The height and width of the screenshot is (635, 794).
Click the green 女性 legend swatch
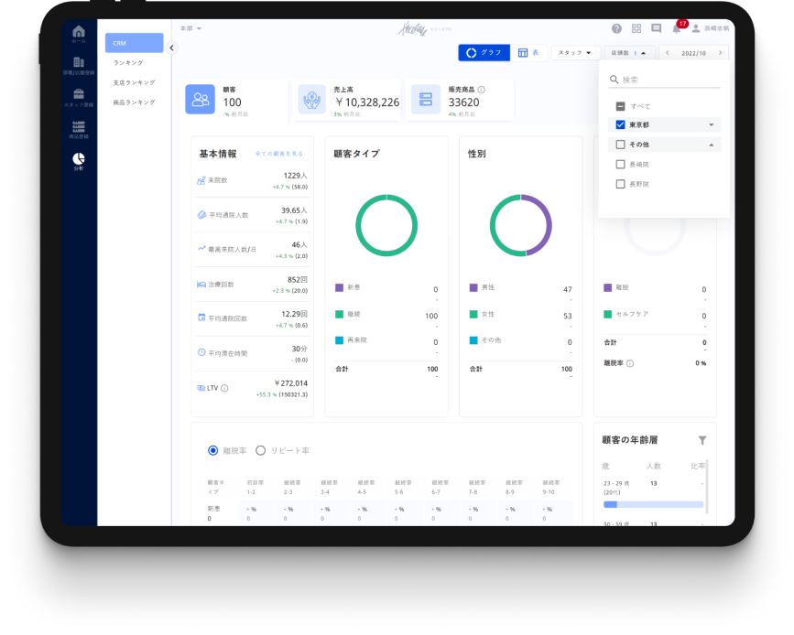473,314
